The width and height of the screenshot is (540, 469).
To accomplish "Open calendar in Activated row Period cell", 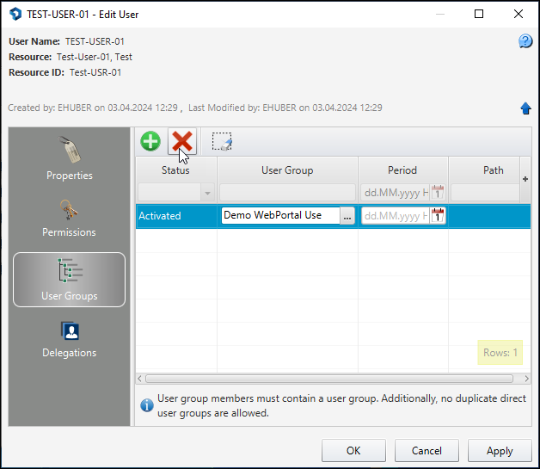I will coord(438,216).
